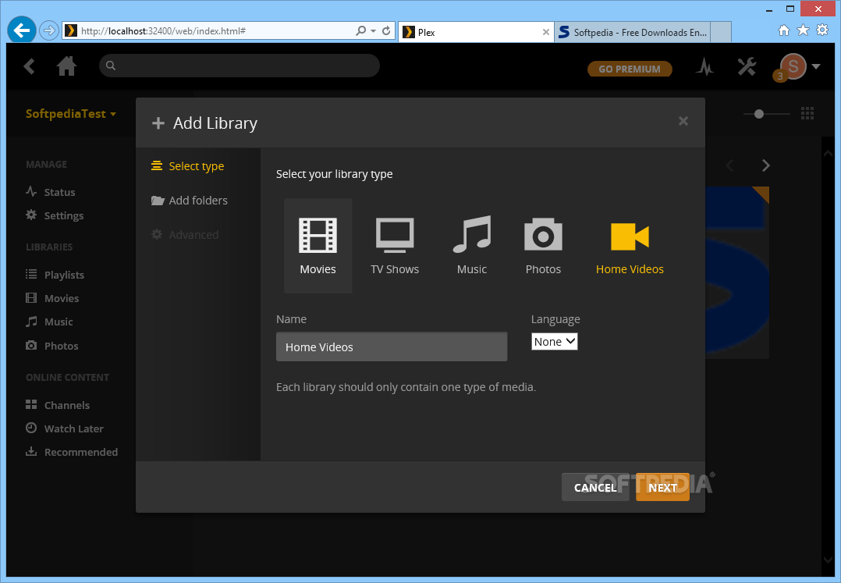Viewport: 841px width, 583px height.
Task: Select the Movies library type icon
Action: click(x=318, y=246)
